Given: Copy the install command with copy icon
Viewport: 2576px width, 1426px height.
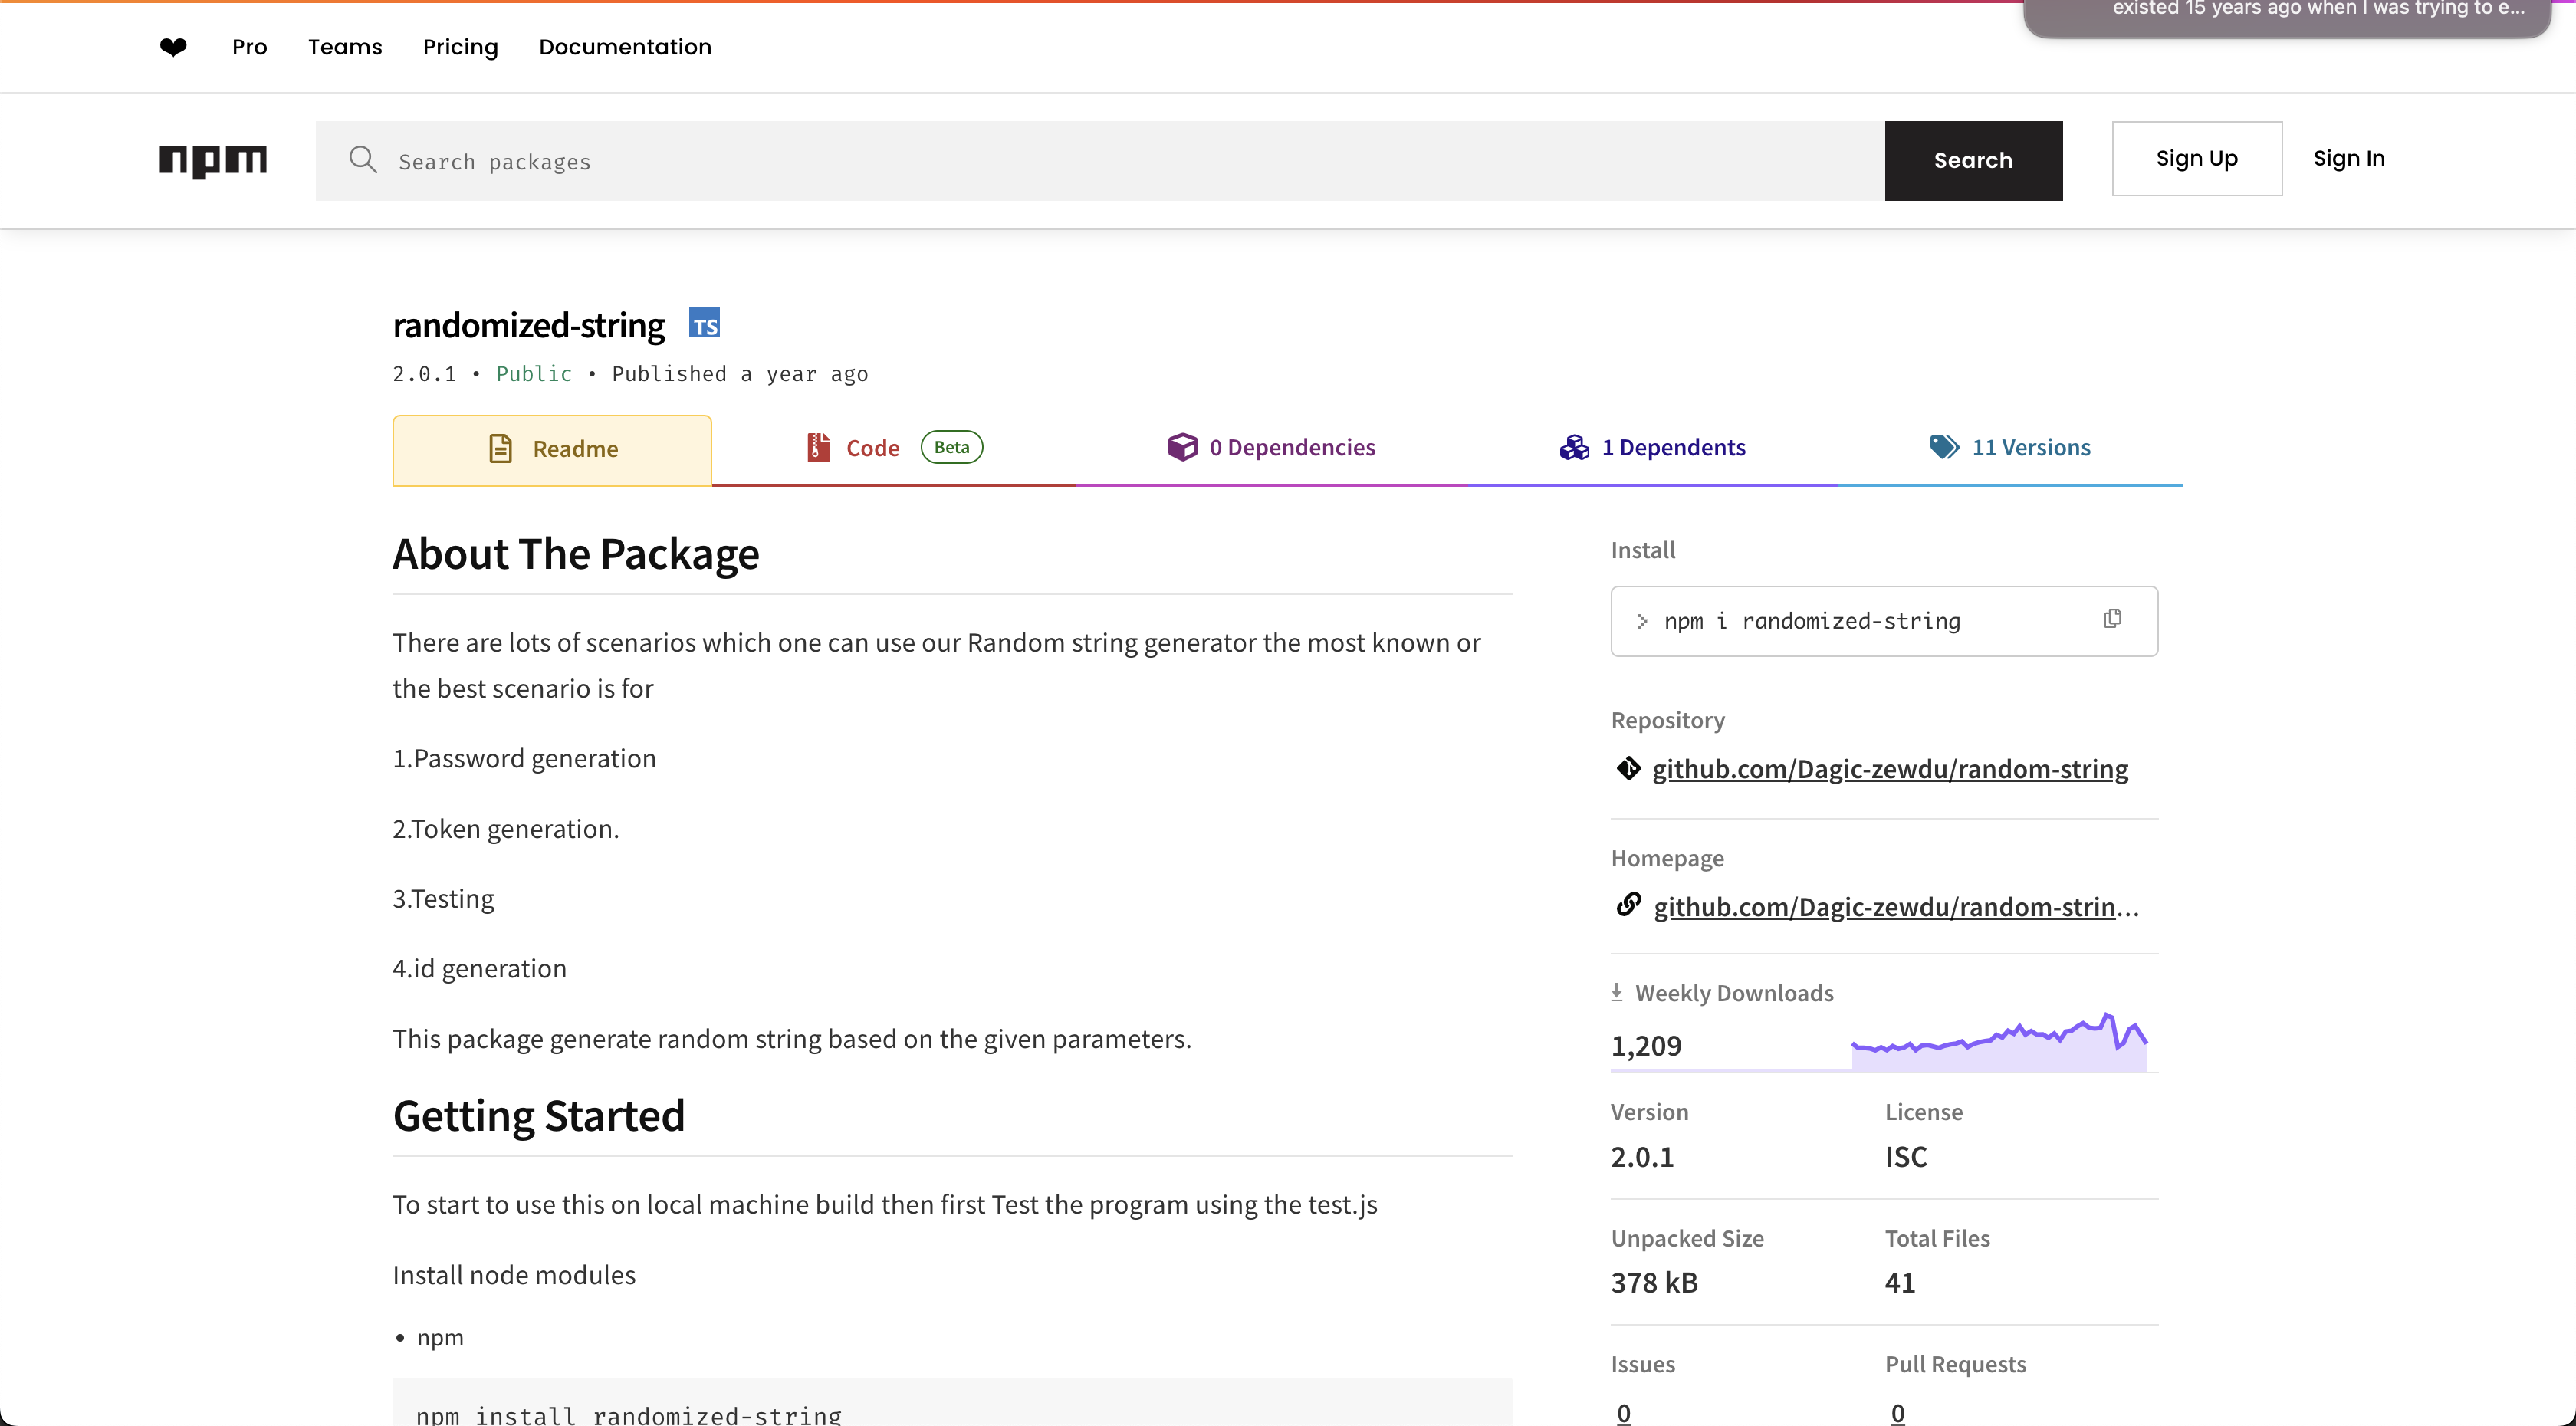Looking at the screenshot, I should tap(2112, 619).
